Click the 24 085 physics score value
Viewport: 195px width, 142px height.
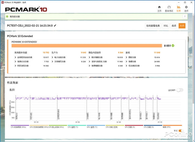(157, 62)
